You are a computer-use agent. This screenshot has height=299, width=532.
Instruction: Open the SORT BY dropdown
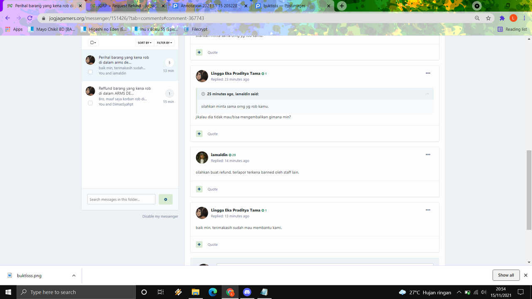[145, 43]
